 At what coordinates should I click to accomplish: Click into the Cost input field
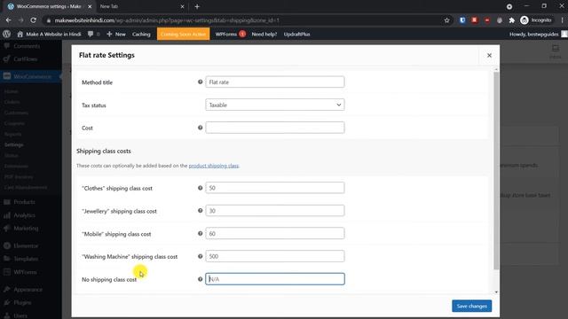[274, 128]
